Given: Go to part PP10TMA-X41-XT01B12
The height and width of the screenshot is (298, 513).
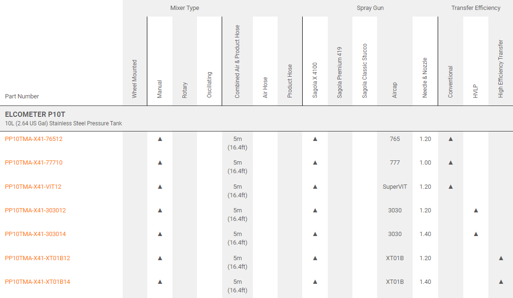Looking at the screenshot, I should [x=37, y=258].
